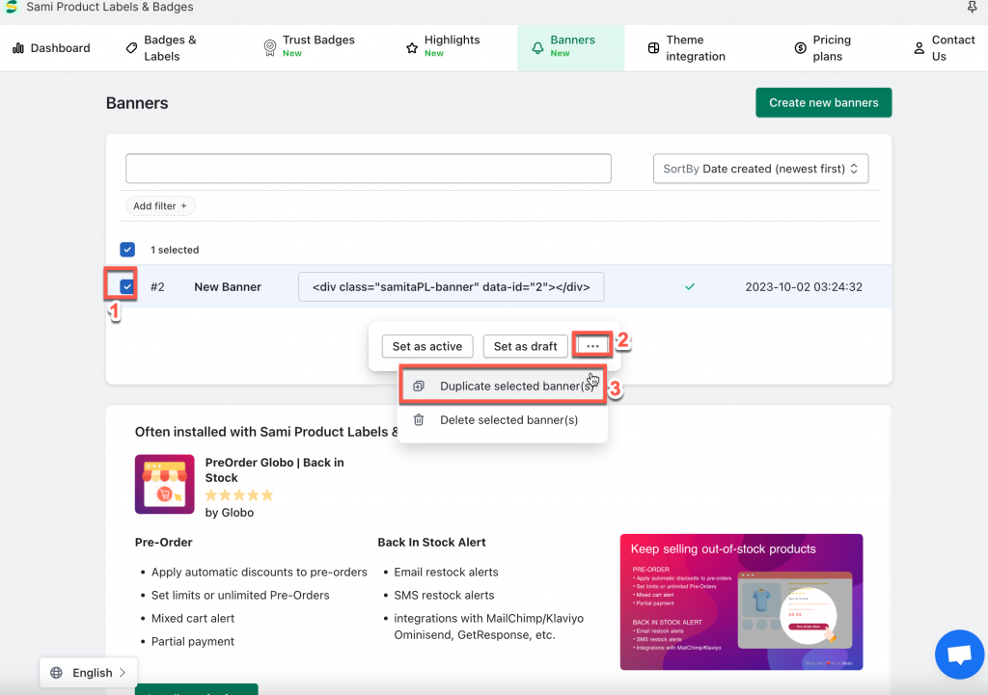This screenshot has width=988, height=695.
Task: Click the tag icon for Badges & Labels
Action: click(131, 48)
